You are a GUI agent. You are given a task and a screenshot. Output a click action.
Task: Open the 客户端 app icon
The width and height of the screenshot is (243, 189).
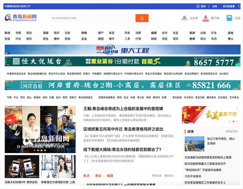point(206,18)
